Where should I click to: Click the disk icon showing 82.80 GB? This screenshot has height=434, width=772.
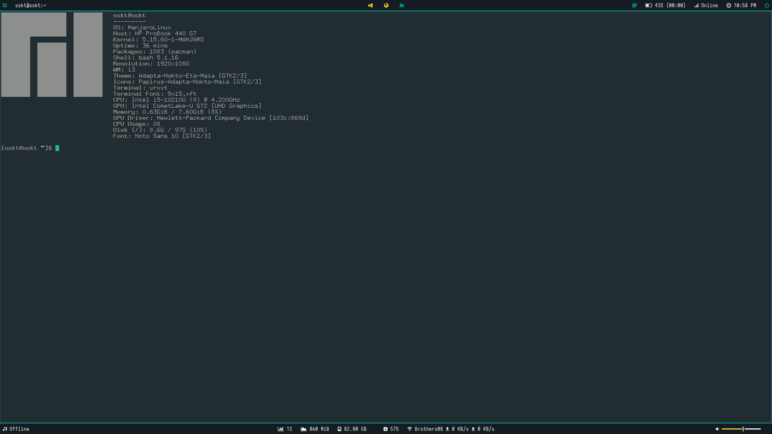tap(339, 429)
